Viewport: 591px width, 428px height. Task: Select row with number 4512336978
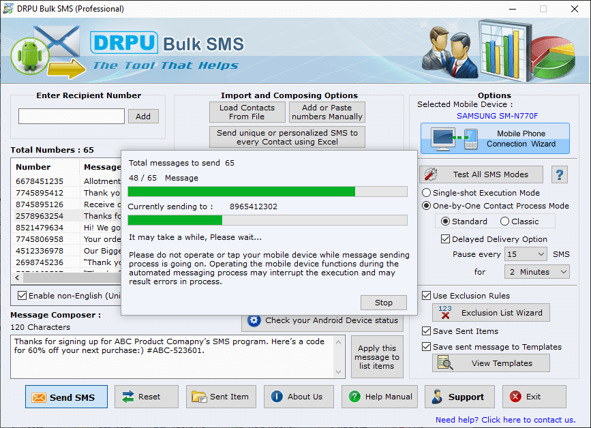(x=66, y=251)
